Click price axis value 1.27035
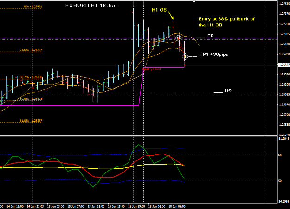 [284, 34]
